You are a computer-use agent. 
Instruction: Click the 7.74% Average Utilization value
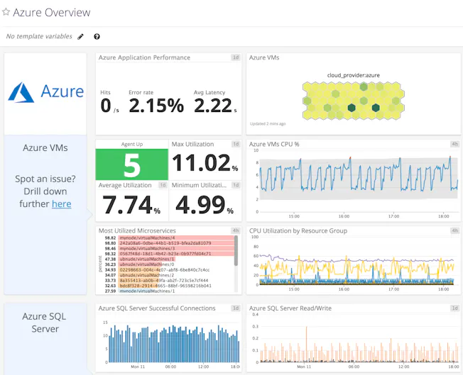[131, 205]
